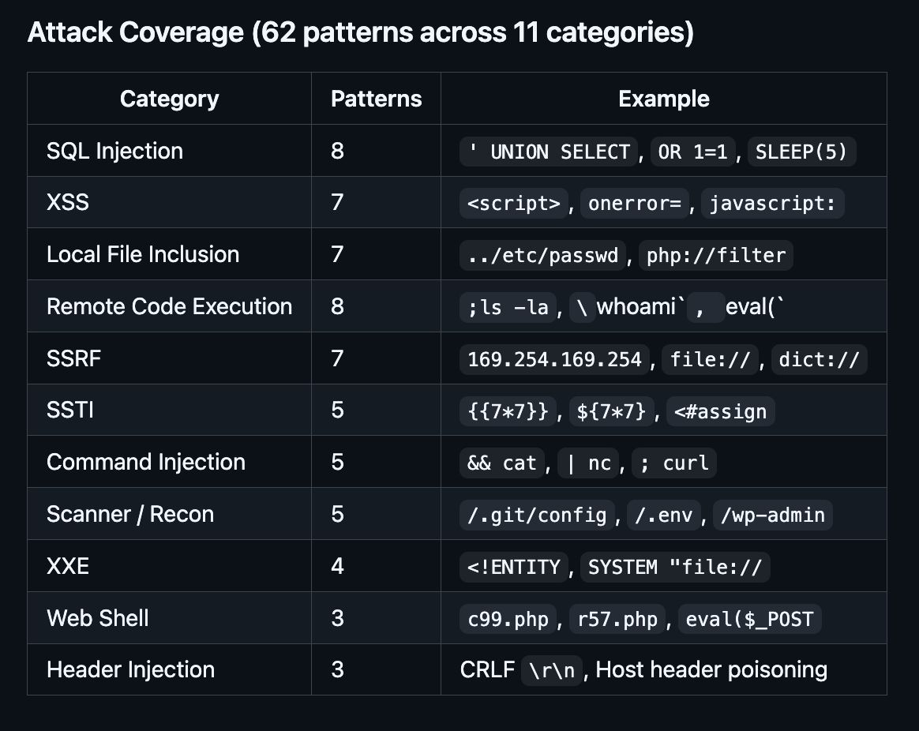
Task: Click the ${7*7} code snippet
Action: click(611, 411)
